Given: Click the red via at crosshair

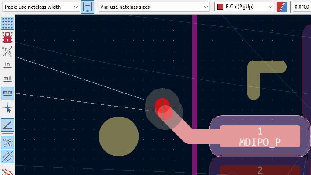Looking at the screenshot, I should tap(162, 106).
